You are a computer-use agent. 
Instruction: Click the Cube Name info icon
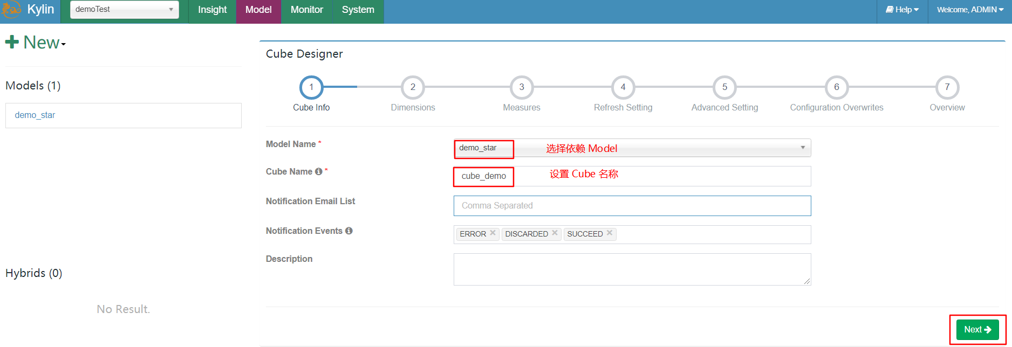(x=319, y=172)
